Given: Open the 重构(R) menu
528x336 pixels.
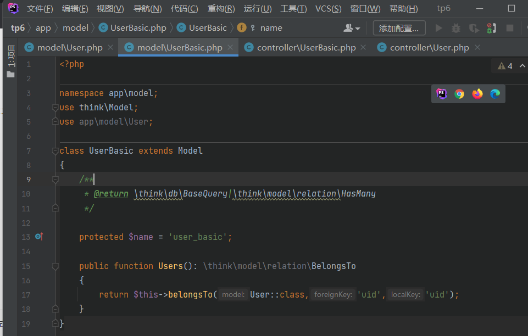Looking at the screenshot, I should click(x=221, y=8).
